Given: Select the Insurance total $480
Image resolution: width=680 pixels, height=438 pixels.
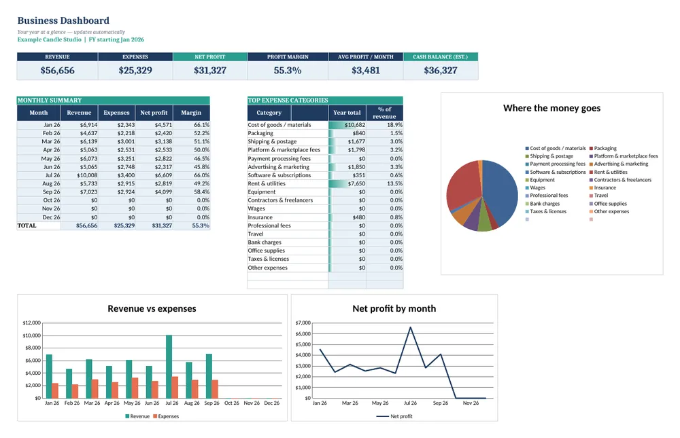Looking at the screenshot, I should point(347,217).
